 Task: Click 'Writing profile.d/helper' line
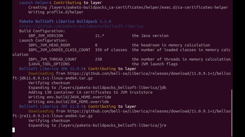click(56, 12)
